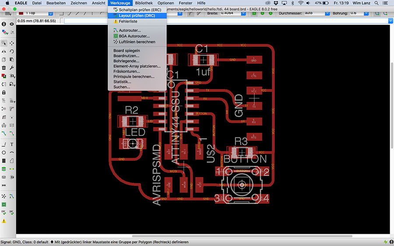Open the Zeichnen menu

point(79,3)
